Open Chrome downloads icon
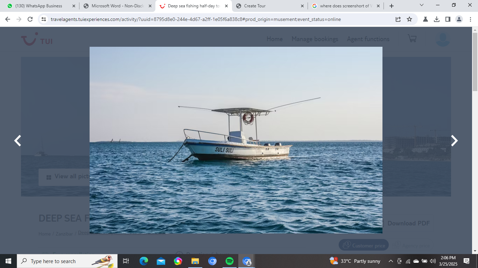 click(x=437, y=19)
